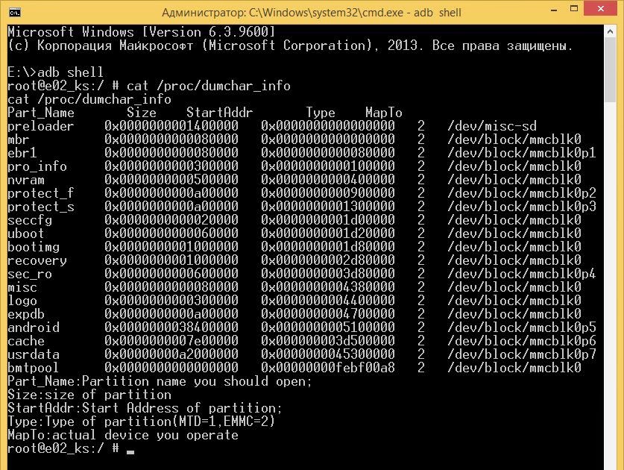
Task: Click the 'logo' partition name
Action: click(x=22, y=301)
